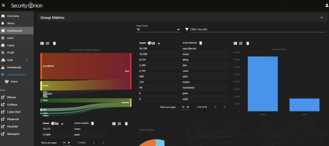329x146 pixels.
Task: Click the Grid warning exclamation mark
Action: pos(27,60)
